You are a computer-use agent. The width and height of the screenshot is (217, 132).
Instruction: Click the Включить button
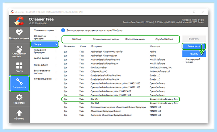click(x=194, y=39)
